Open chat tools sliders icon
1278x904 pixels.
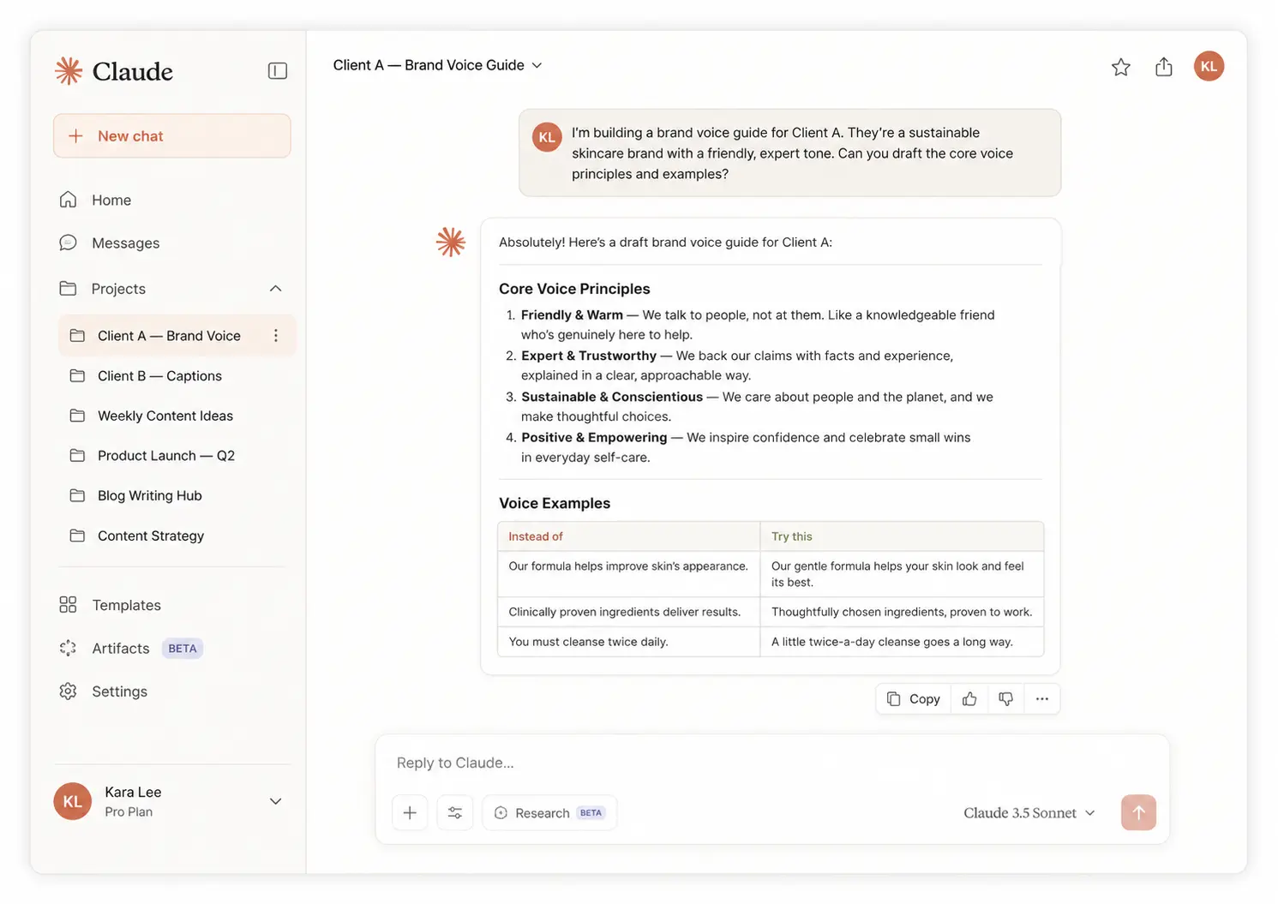(x=455, y=813)
